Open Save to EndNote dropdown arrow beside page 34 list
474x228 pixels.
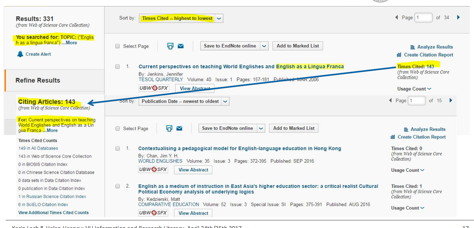[x=264, y=46]
